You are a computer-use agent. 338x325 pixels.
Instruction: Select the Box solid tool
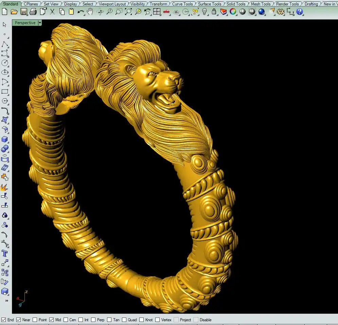point(5,139)
